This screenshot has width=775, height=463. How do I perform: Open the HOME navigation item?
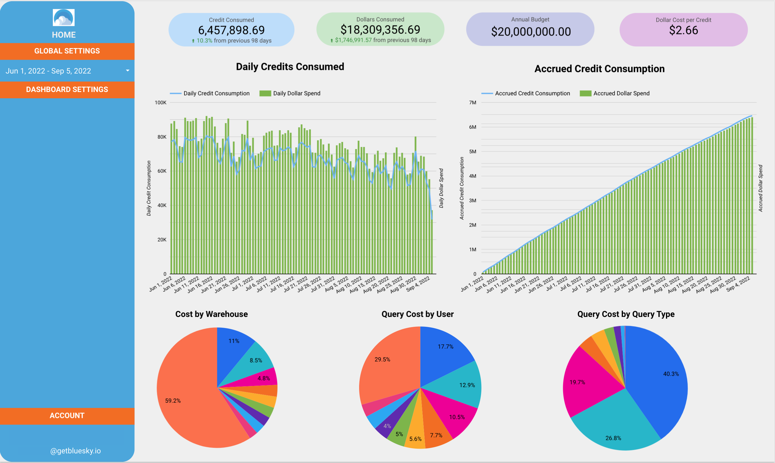pos(64,35)
